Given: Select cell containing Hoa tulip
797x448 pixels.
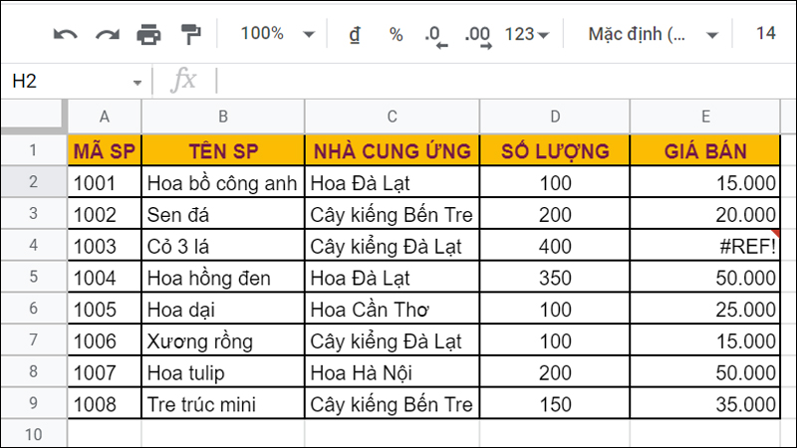Looking at the screenshot, I should click(222, 373).
